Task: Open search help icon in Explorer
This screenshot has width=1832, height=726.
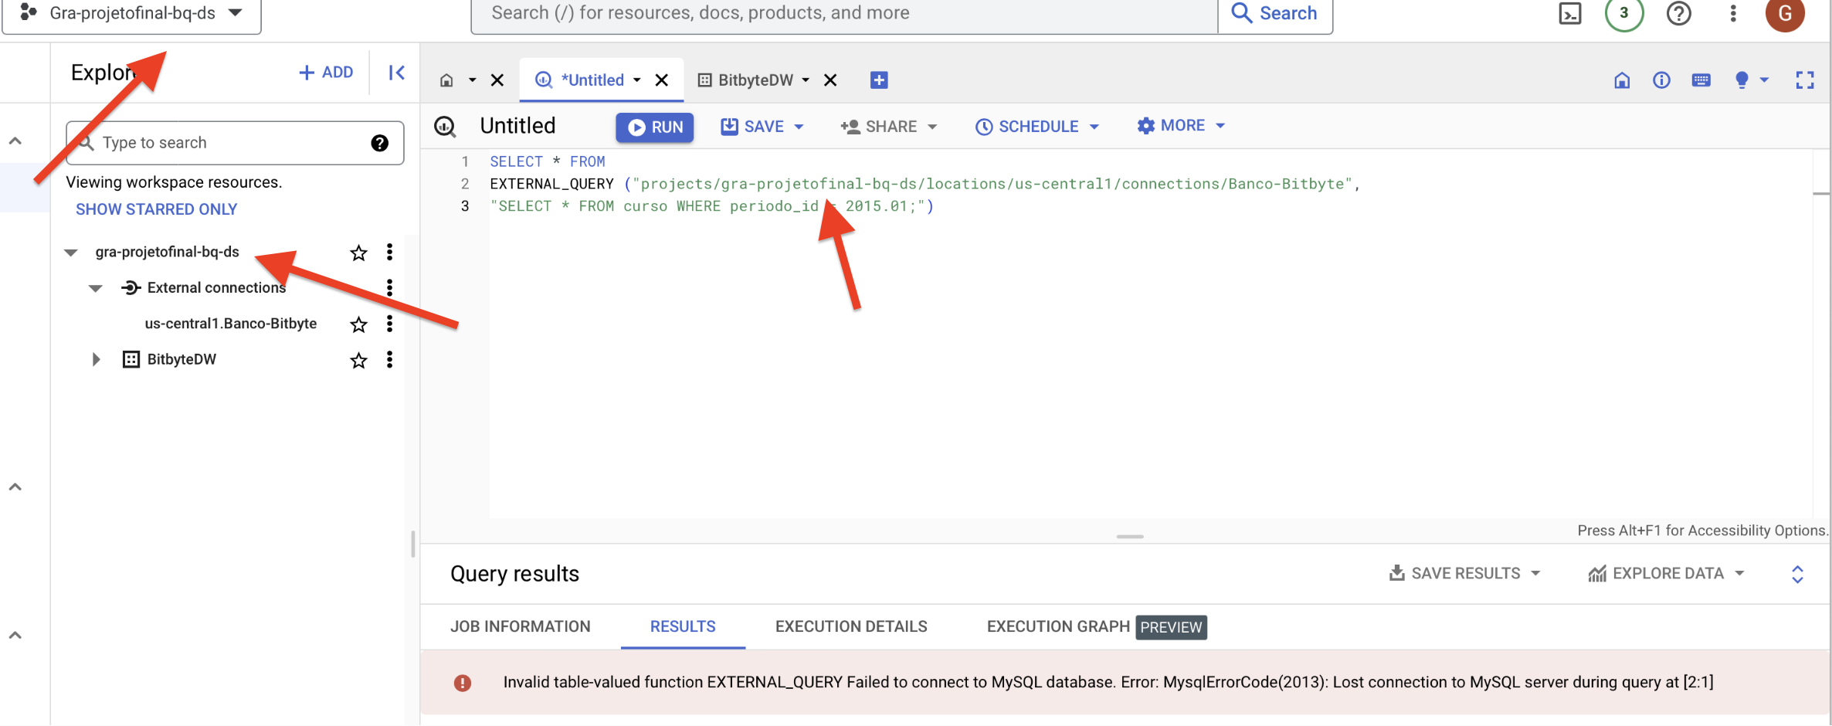Action: (x=379, y=143)
